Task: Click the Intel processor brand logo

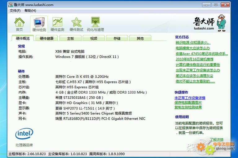Action: point(24,134)
